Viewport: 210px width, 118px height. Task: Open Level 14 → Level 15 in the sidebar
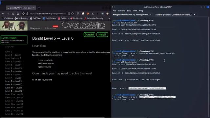[x=14, y=101]
